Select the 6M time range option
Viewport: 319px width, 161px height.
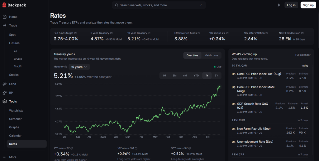(x=185, y=76)
